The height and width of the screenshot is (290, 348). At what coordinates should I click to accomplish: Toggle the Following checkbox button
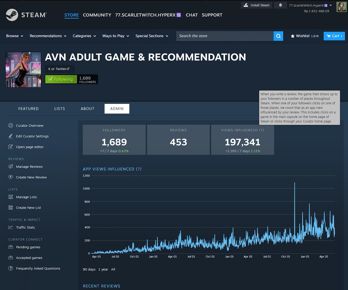click(61, 79)
